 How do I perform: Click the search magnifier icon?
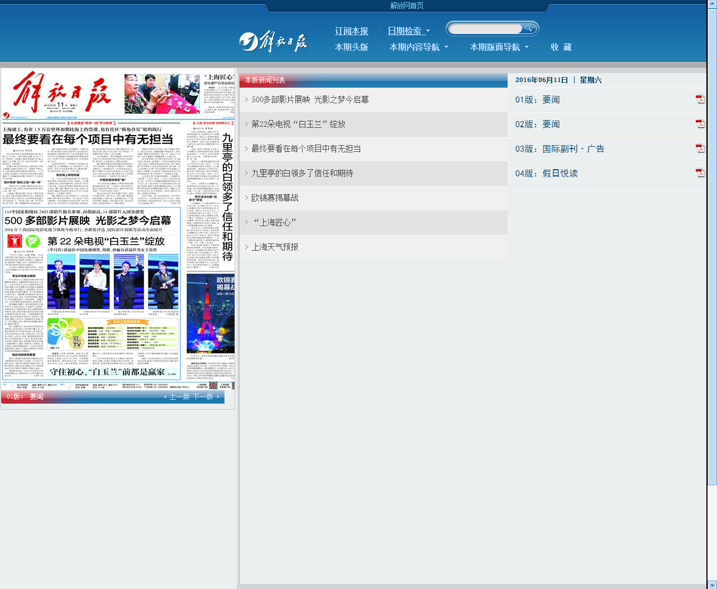[x=528, y=28]
